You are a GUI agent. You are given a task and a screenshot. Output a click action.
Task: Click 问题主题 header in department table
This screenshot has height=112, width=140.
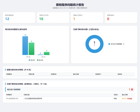coord(27,95)
